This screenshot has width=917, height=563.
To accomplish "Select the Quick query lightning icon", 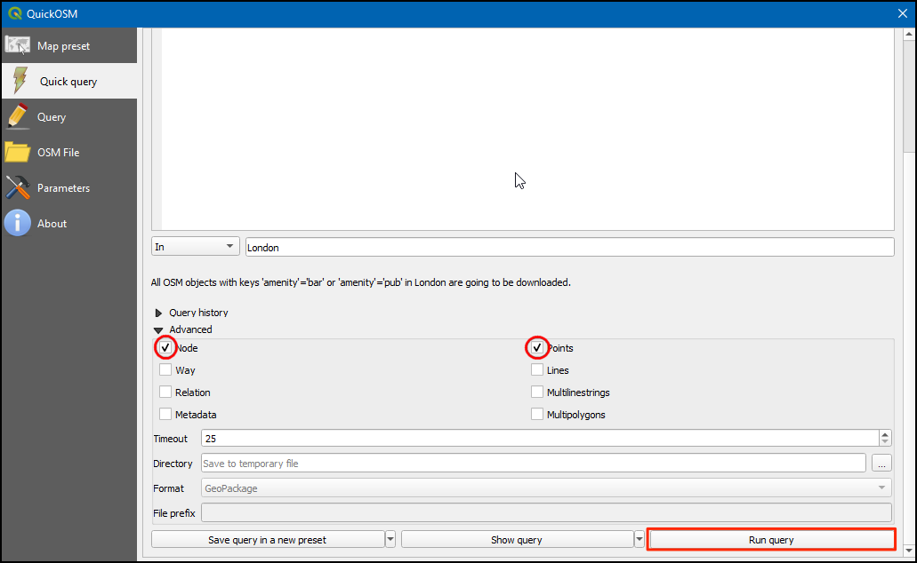I will (20, 81).
